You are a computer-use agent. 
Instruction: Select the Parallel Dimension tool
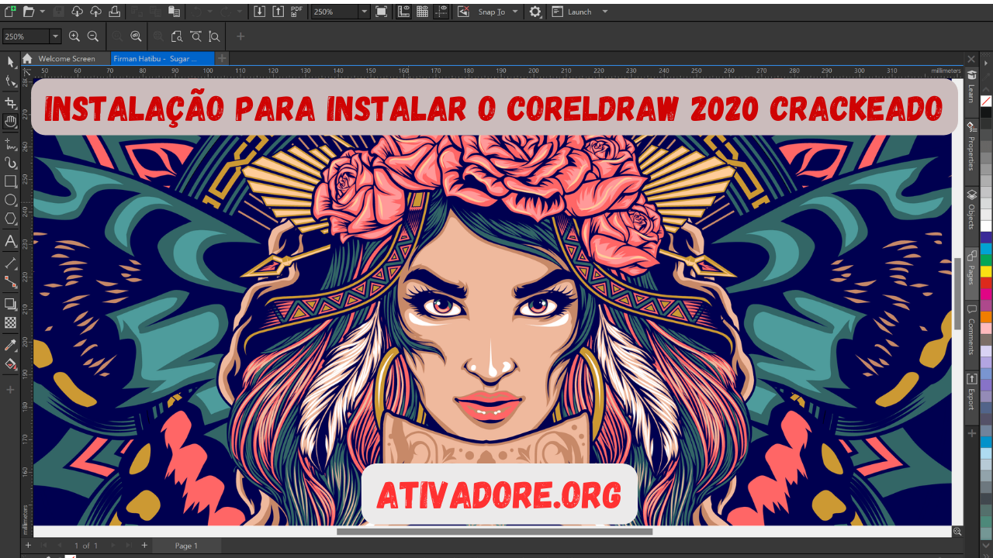point(10,263)
